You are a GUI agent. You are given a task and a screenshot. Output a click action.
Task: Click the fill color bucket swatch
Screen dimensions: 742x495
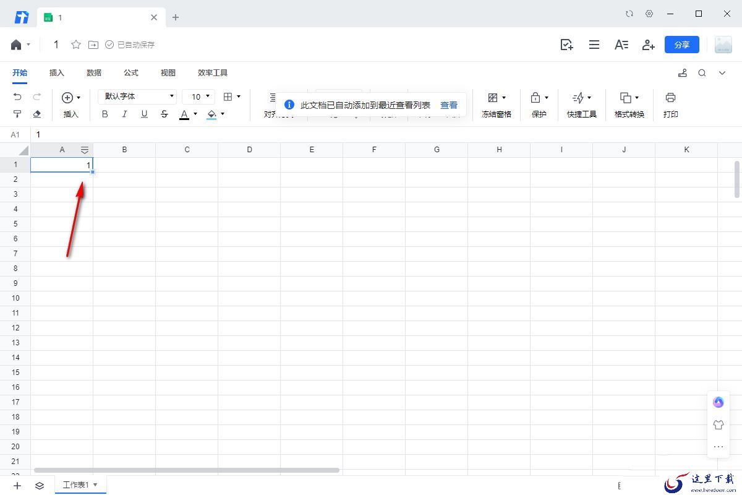click(212, 114)
